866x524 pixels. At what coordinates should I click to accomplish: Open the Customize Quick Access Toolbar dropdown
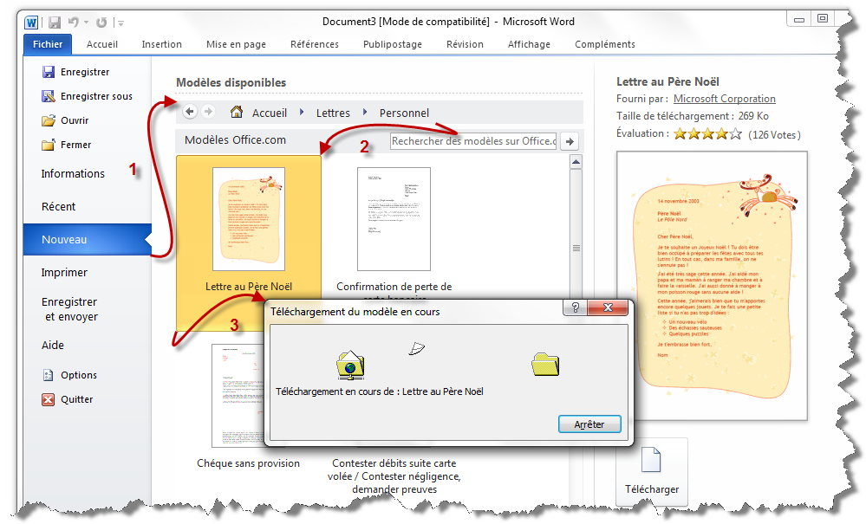[120, 23]
